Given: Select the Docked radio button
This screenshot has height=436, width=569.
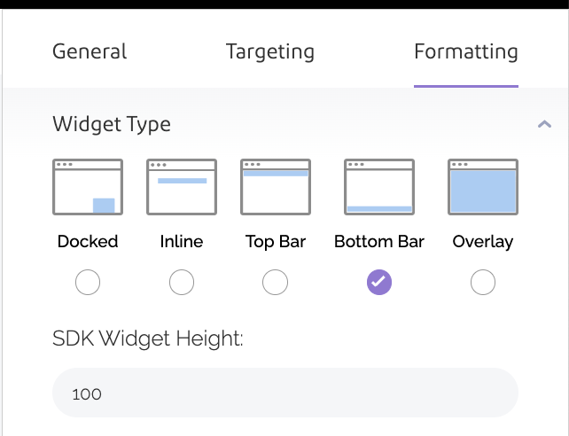Looking at the screenshot, I should coord(88,283).
